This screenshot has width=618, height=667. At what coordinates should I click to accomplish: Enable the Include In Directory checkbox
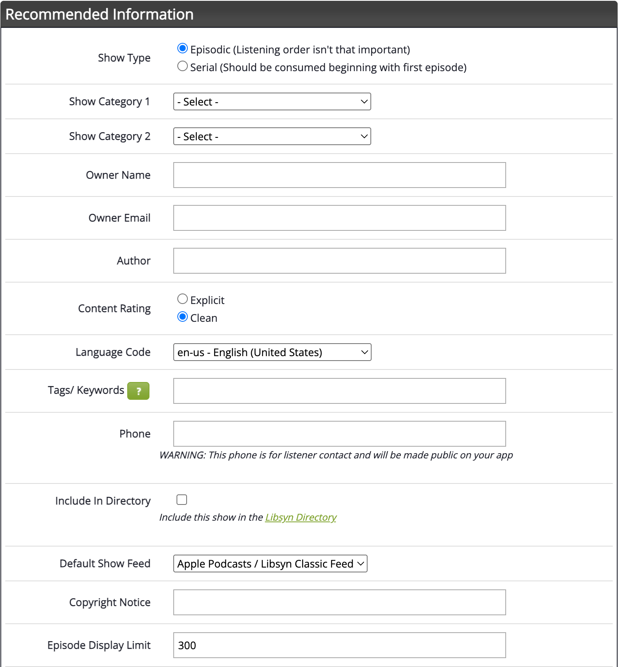coord(182,500)
